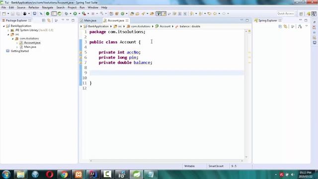
Task: Open the Run configurations dropdown arrow
Action: (x=79, y=13)
